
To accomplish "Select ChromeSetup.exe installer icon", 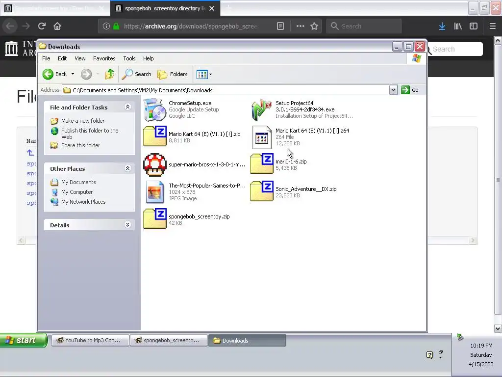I will [154, 109].
